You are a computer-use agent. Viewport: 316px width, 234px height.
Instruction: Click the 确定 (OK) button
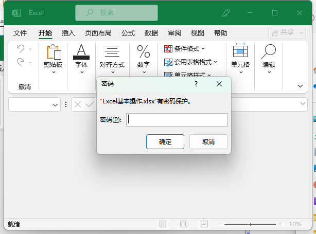tap(165, 142)
